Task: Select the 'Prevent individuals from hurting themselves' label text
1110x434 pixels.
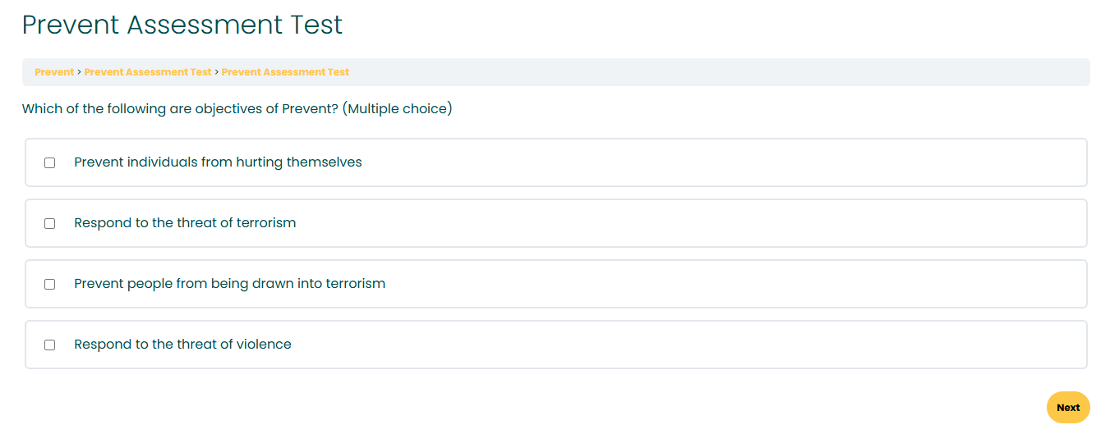Action: coord(218,162)
